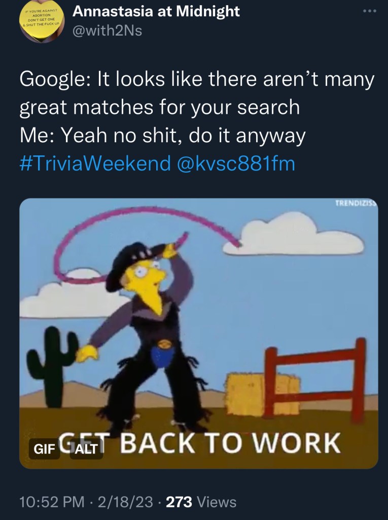Screen dimensions: 388x520
Task: Select the 2/18/23 date
Action: [126, 502]
